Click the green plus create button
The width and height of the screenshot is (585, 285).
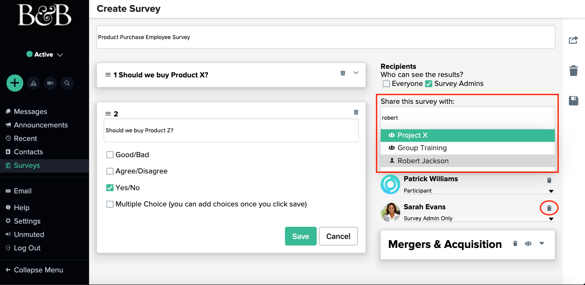pyautogui.click(x=15, y=83)
